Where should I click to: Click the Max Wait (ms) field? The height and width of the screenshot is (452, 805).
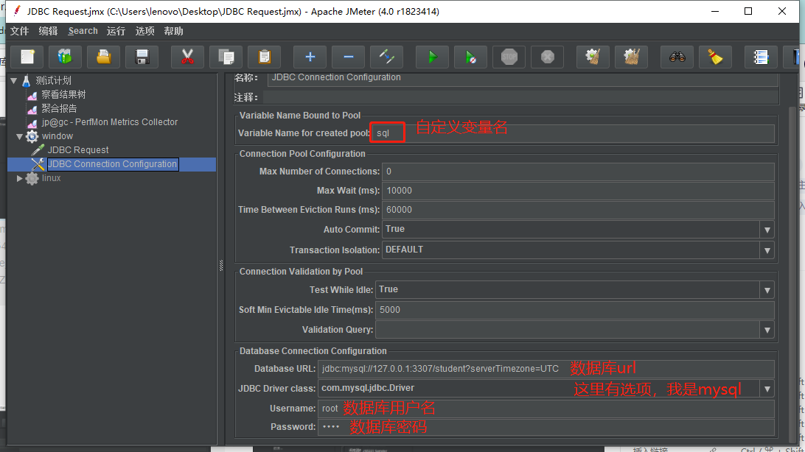(x=578, y=191)
